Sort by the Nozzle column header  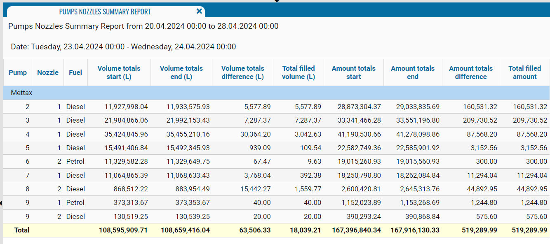pyautogui.click(x=48, y=72)
